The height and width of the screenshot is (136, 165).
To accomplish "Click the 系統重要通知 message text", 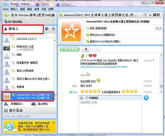I will click(111, 92).
